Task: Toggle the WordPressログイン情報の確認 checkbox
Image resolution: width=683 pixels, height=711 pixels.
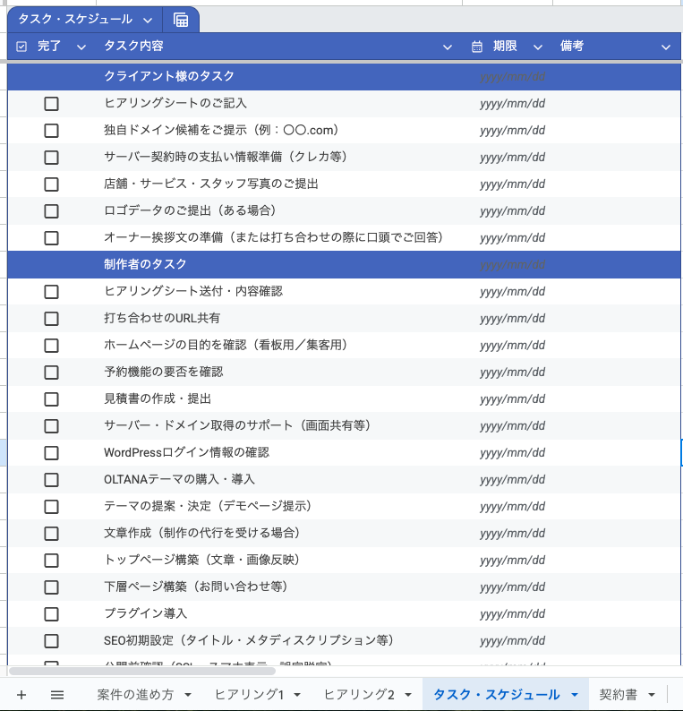Action: pos(51,453)
